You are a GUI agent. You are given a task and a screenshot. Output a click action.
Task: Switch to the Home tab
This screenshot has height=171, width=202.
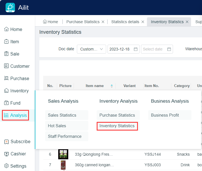tap(50, 22)
